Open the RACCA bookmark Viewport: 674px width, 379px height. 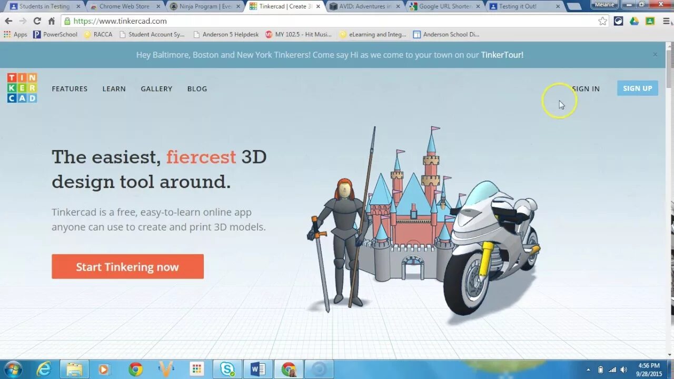(x=98, y=34)
